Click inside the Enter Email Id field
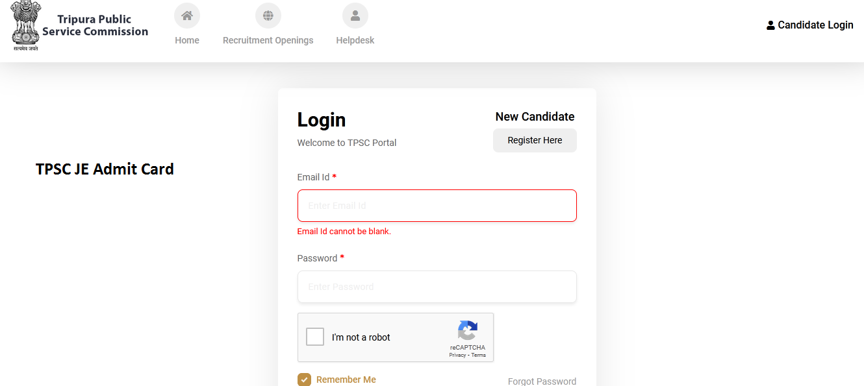The image size is (864, 386). tap(437, 205)
